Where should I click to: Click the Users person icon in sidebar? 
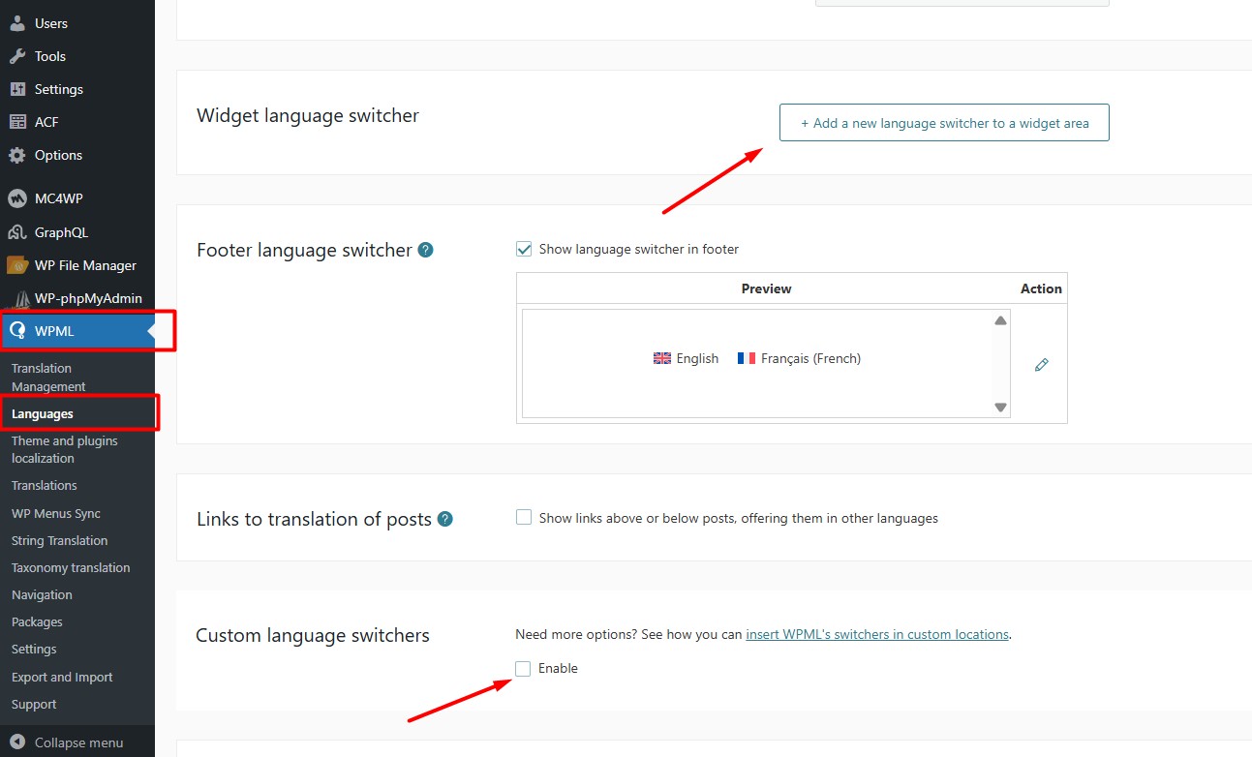(x=17, y=23)
